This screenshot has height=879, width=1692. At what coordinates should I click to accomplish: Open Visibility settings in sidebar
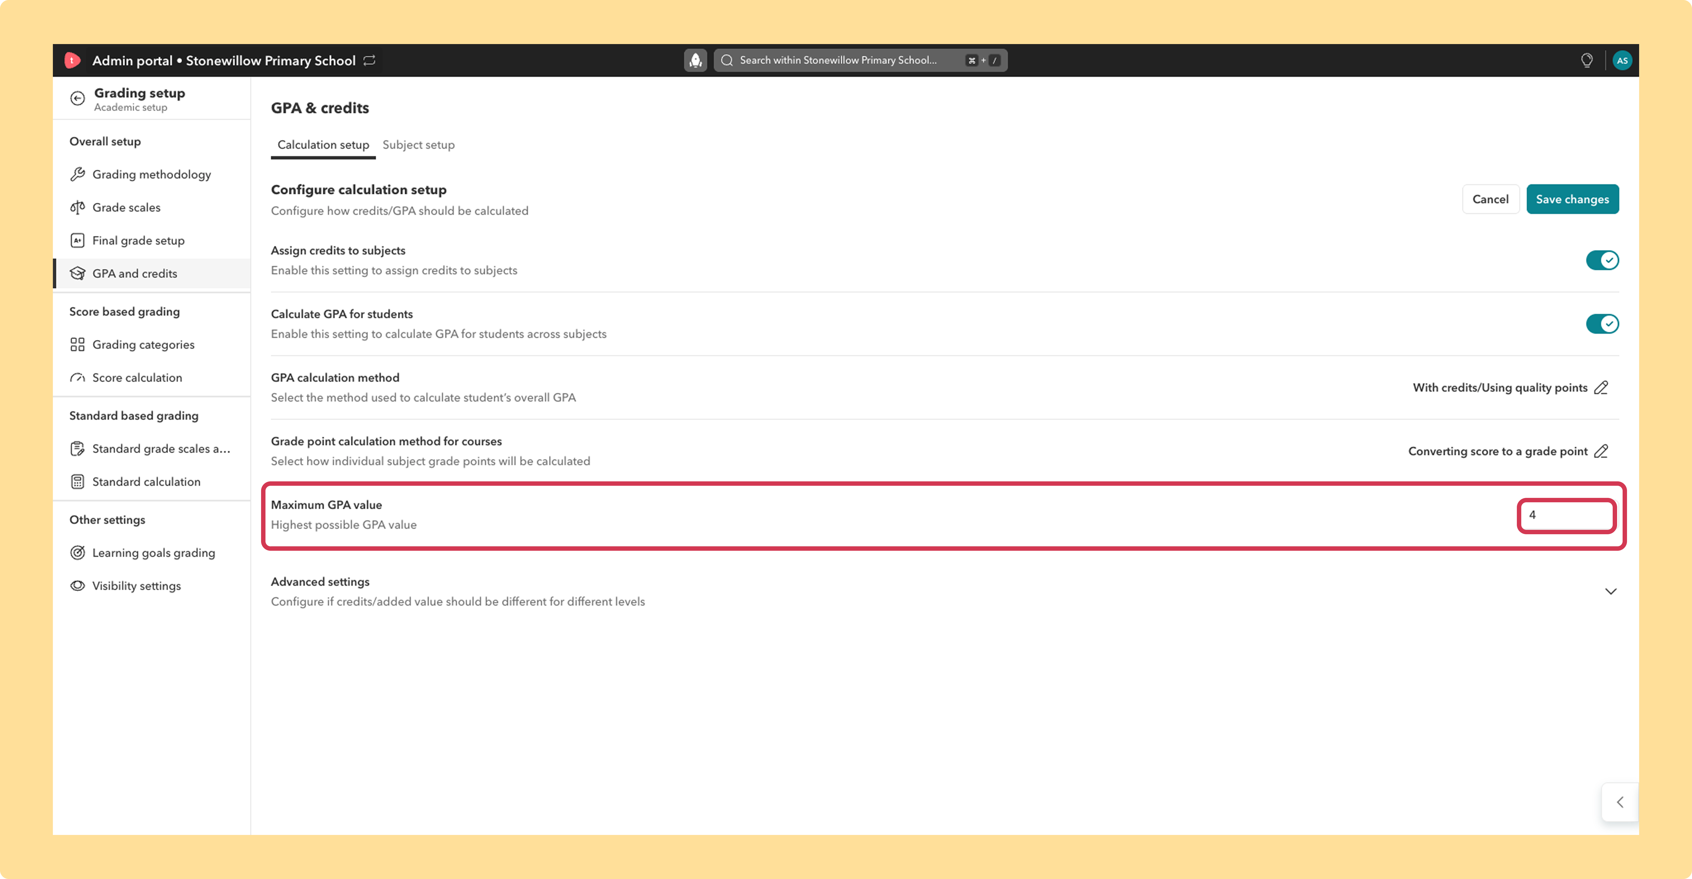(152, 586)
